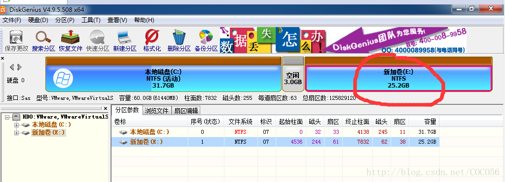Close the left tree panel with x
The image size is (505, 182).
pos(106,109)
